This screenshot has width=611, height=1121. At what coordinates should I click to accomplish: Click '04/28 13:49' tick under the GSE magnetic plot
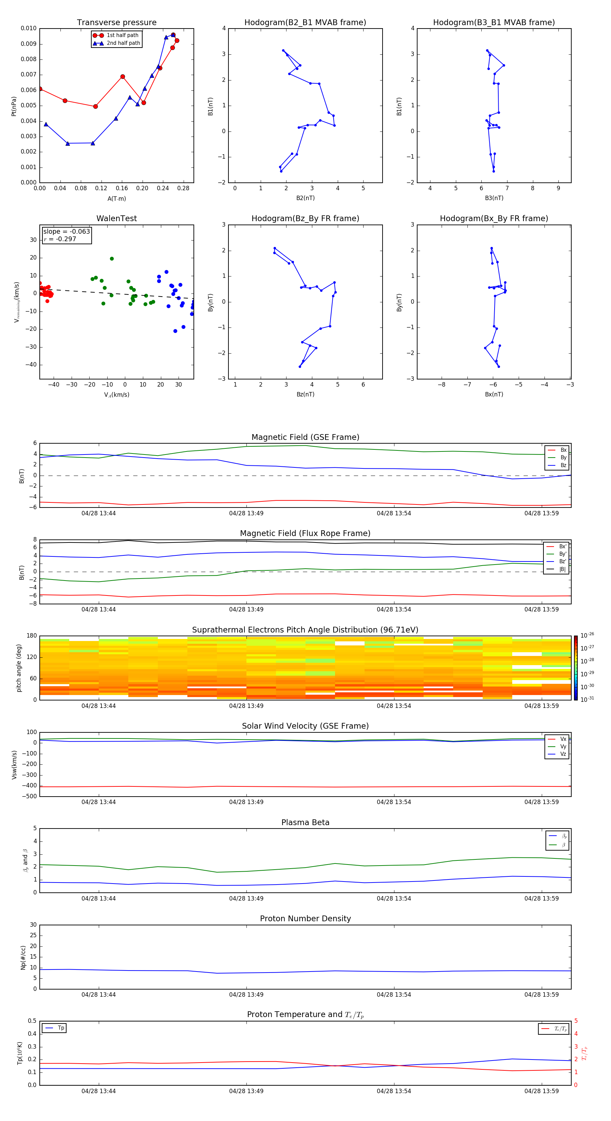point(246,514)
